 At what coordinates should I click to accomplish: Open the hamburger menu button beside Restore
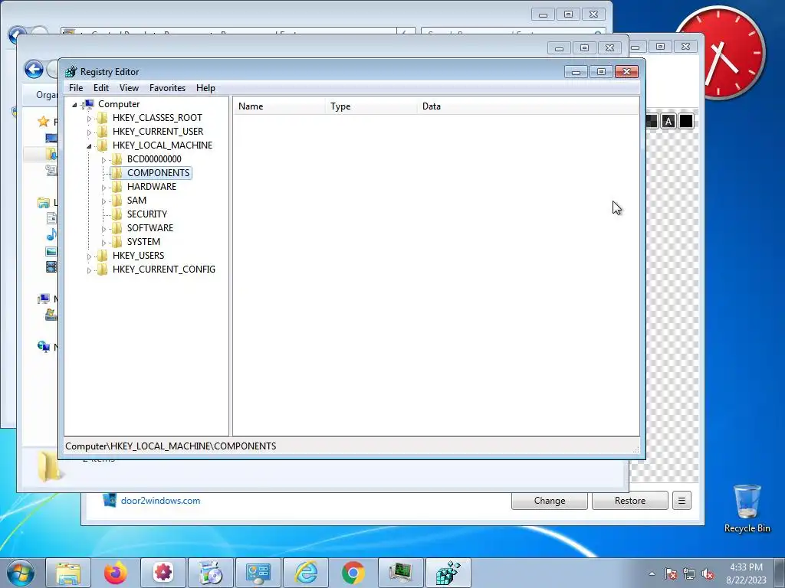coord(682,501)
